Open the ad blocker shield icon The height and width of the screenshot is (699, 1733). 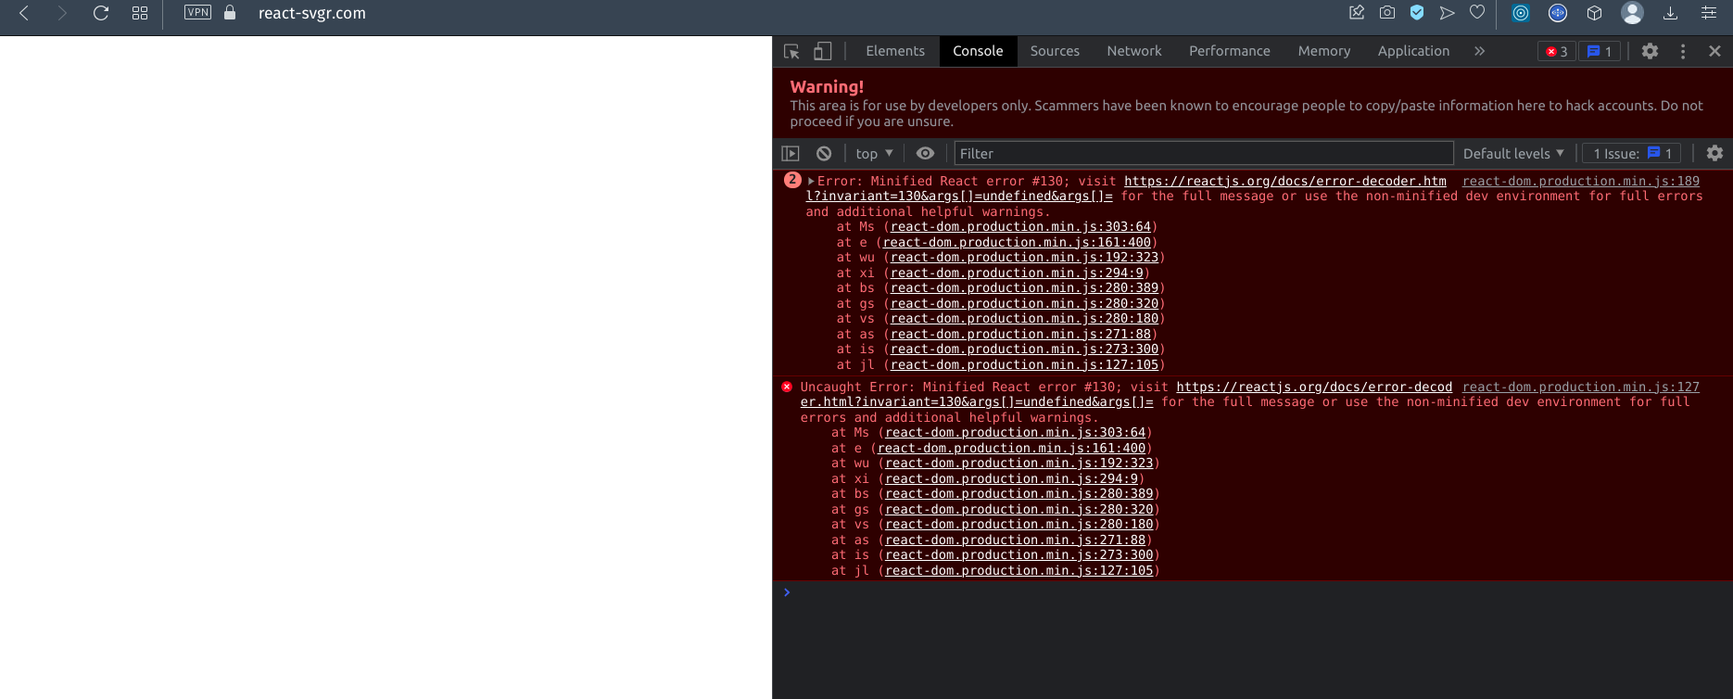(1417, 12)
